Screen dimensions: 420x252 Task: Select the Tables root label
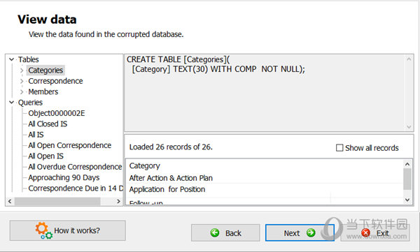(29, 59)
